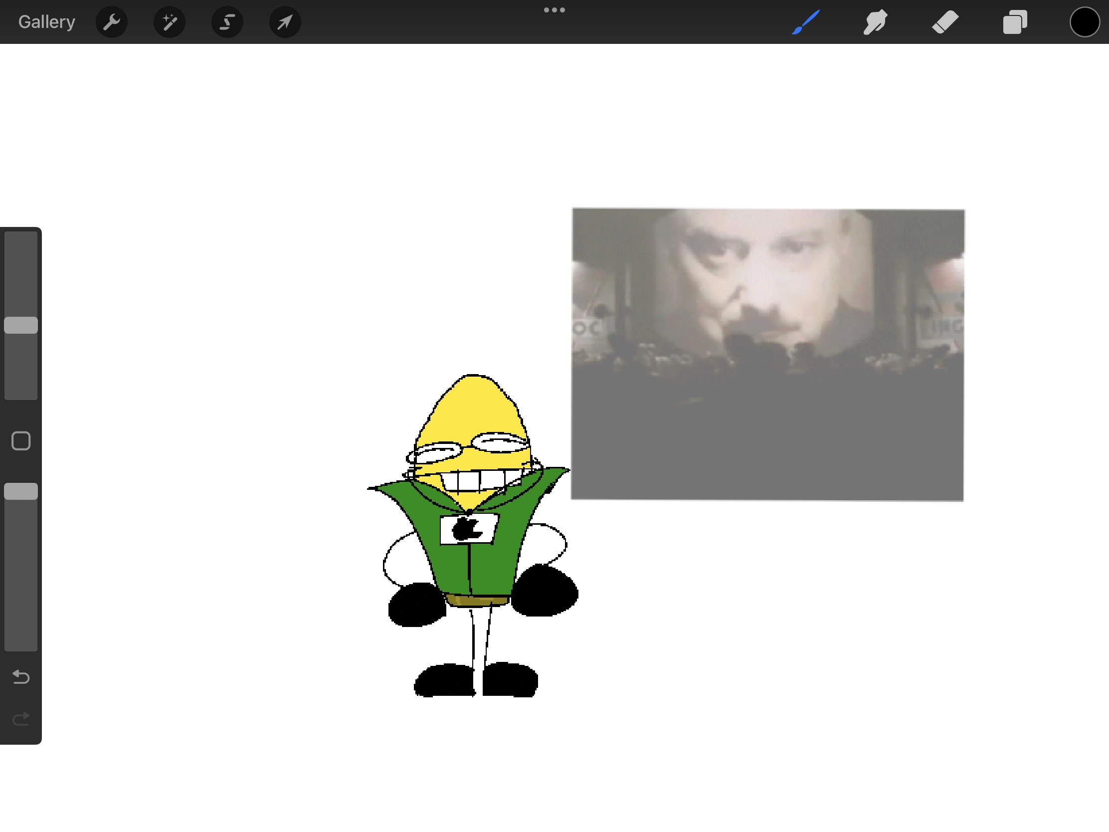Tap undo in the sidebar
1109x832 pixels.
point(20,677)
